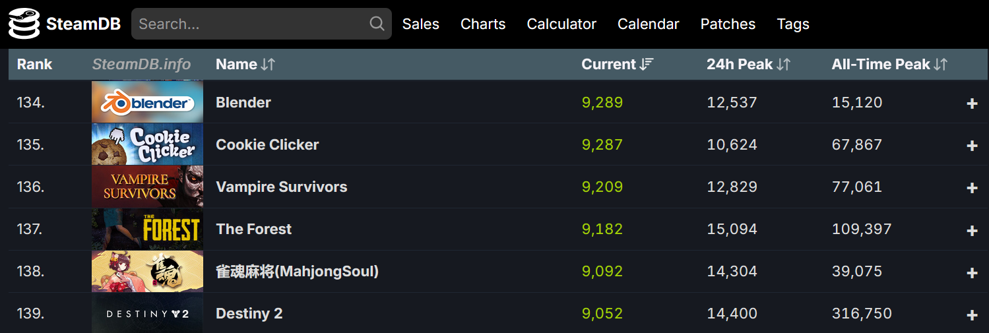Open the Calendar menu item
This screenshot has height=333, width=989.
649,24
